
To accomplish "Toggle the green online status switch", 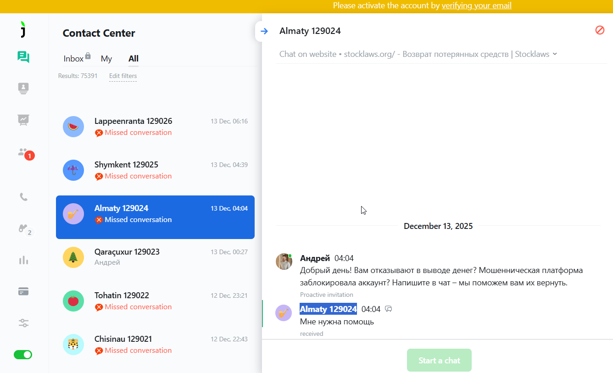I will point(23,355).
